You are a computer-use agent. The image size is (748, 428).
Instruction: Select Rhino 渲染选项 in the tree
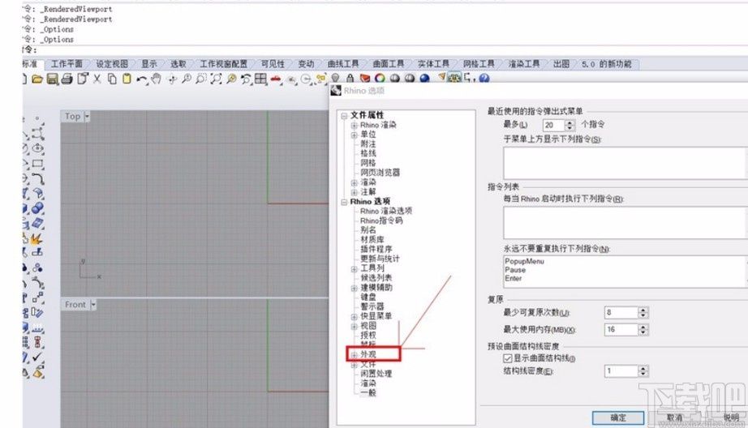(386, 211)
